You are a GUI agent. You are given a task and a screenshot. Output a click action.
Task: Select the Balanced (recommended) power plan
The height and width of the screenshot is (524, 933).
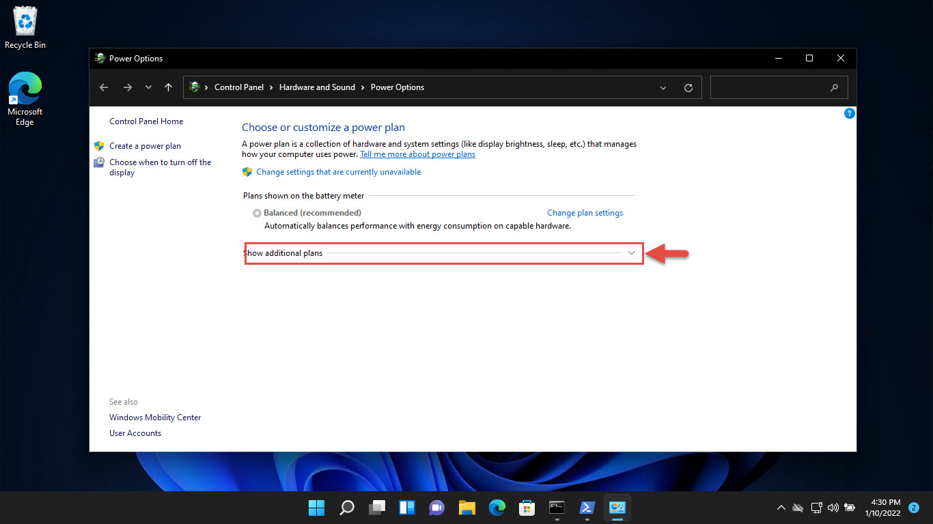(256, 212)
